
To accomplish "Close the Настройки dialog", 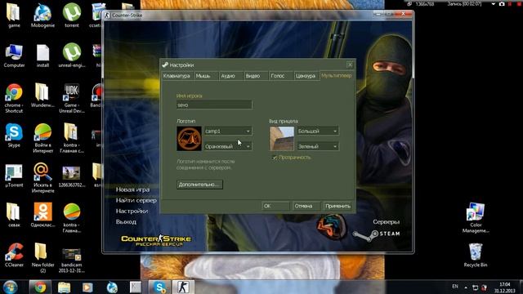I will (350, 65).
